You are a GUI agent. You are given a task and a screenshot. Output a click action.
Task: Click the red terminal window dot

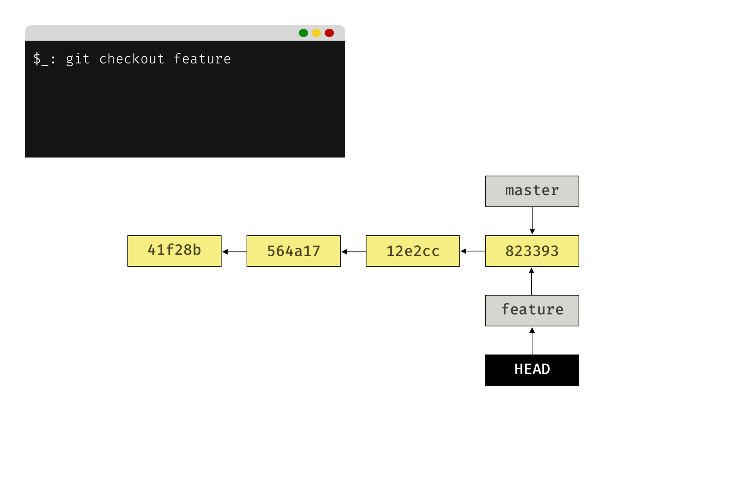click(329, 33)
